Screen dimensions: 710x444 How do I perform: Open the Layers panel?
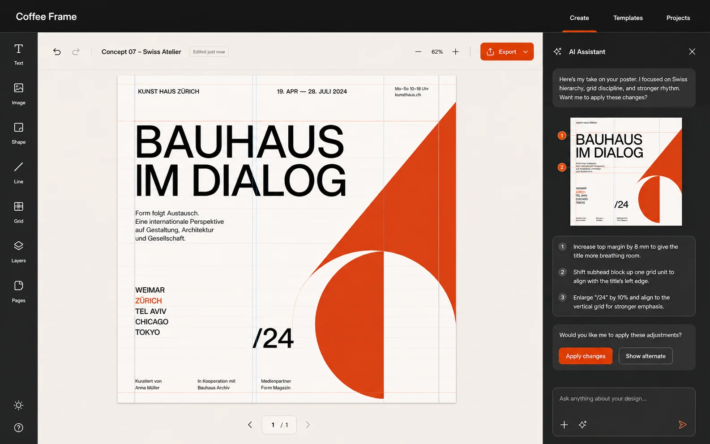(18, 252)
